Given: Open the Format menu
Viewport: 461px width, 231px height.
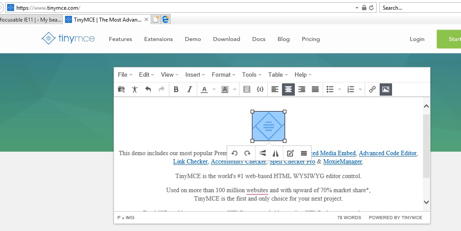Looking at the screenshot, I should [x=224, y=75].
